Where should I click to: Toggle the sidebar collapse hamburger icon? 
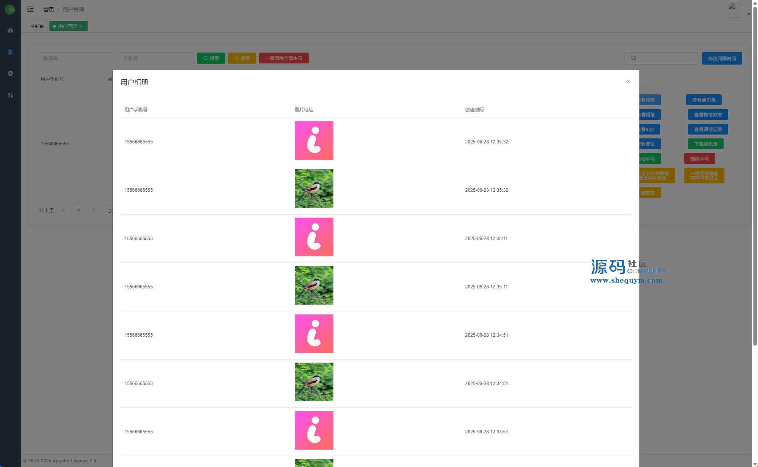[x=31, y=9]
